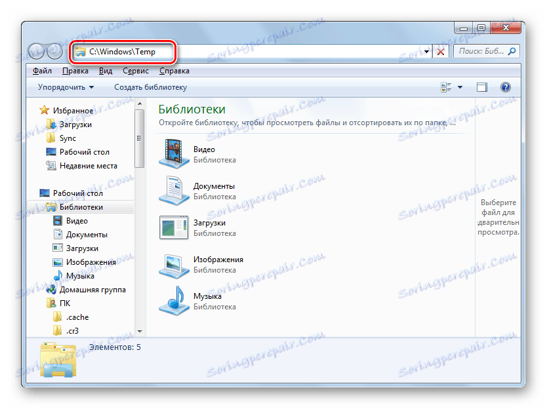Click the Документы library name label
Image resolution: width=547 pixels, height=409 pixels.
coord(214,186)
